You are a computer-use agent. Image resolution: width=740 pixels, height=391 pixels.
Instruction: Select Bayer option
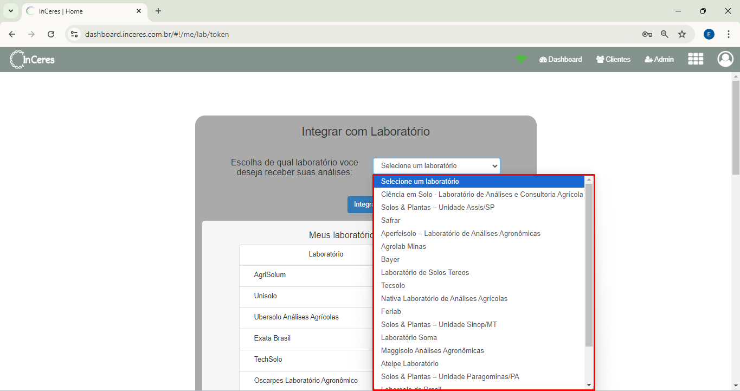coord(479,259)
